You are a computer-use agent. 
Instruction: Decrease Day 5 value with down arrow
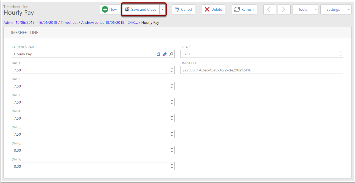click(x=172, y=136)
